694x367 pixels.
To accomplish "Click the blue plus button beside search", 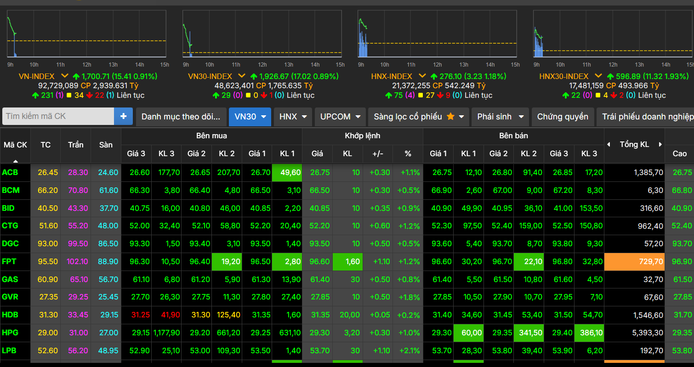I will point(123,116).
